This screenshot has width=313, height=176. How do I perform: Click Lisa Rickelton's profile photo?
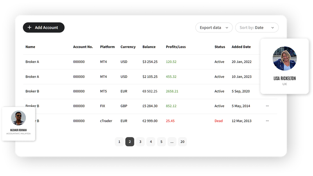(284, 59)
